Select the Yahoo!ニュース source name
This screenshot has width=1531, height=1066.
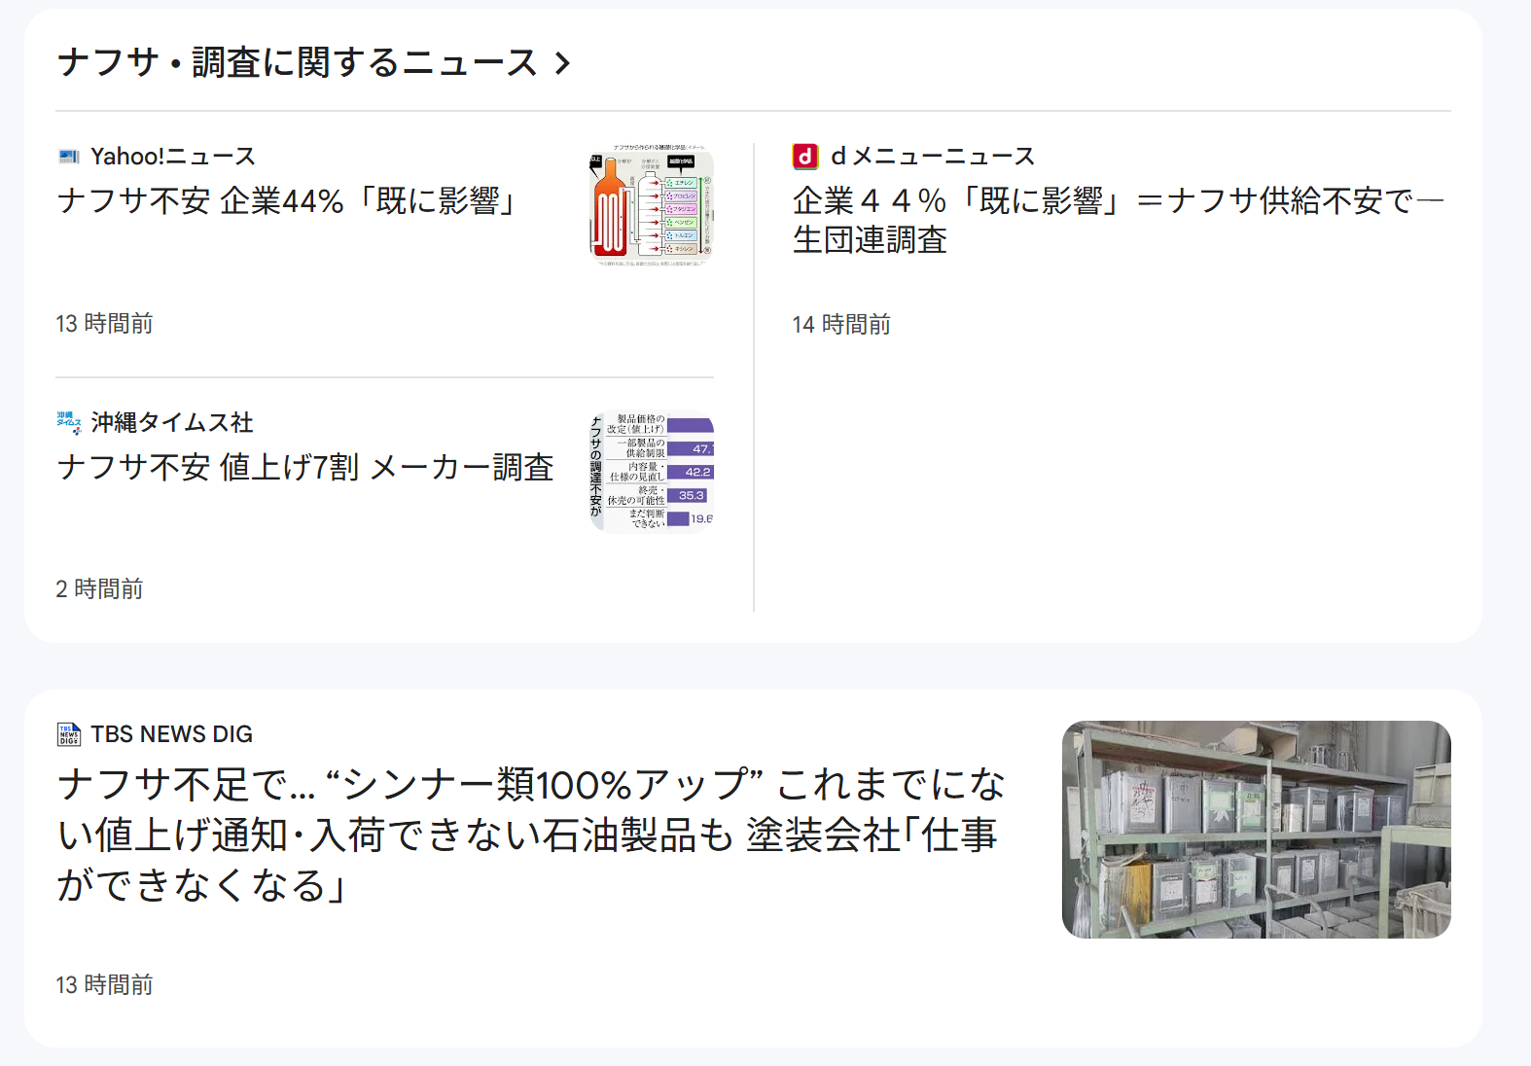172,157
